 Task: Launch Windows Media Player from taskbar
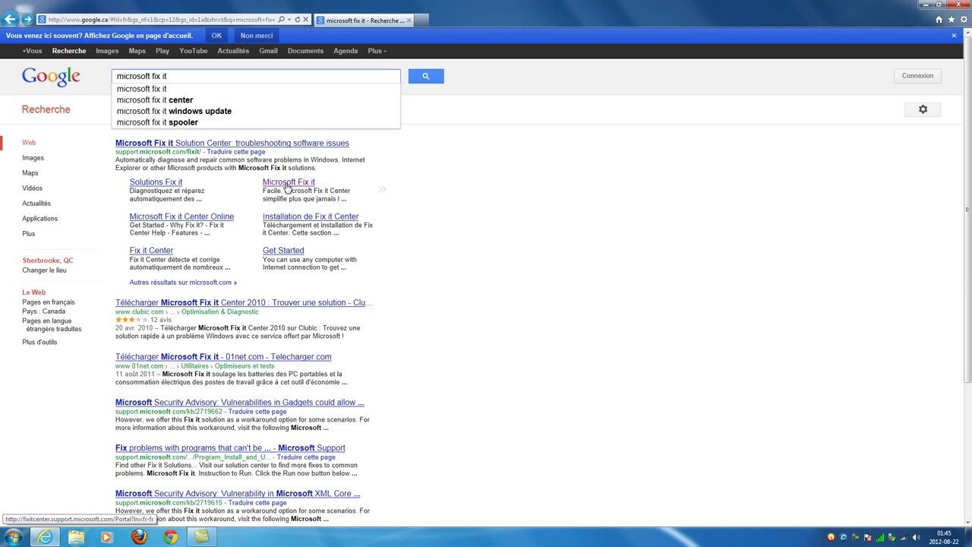coord(106,537)
